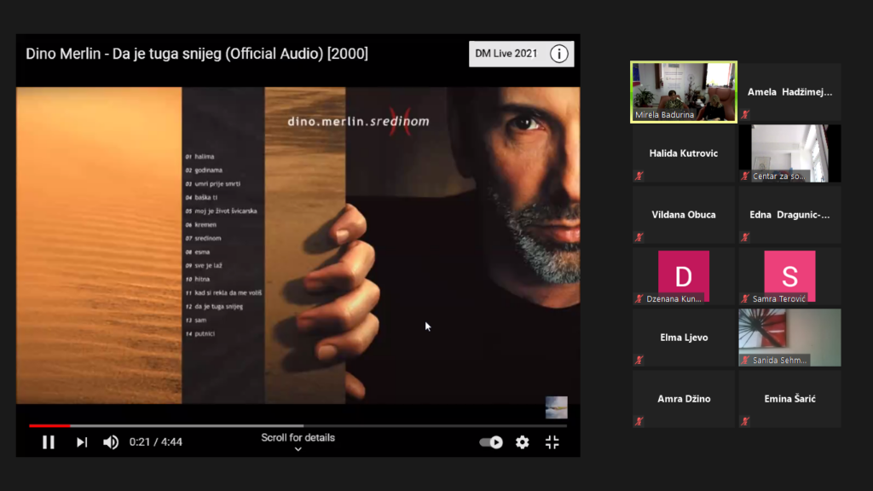Viewport: 873px width, 491px height.
Task: Click Halida Kutrovic's muted microphone icon
Action: pyautogui.click(x=639, y=176)
